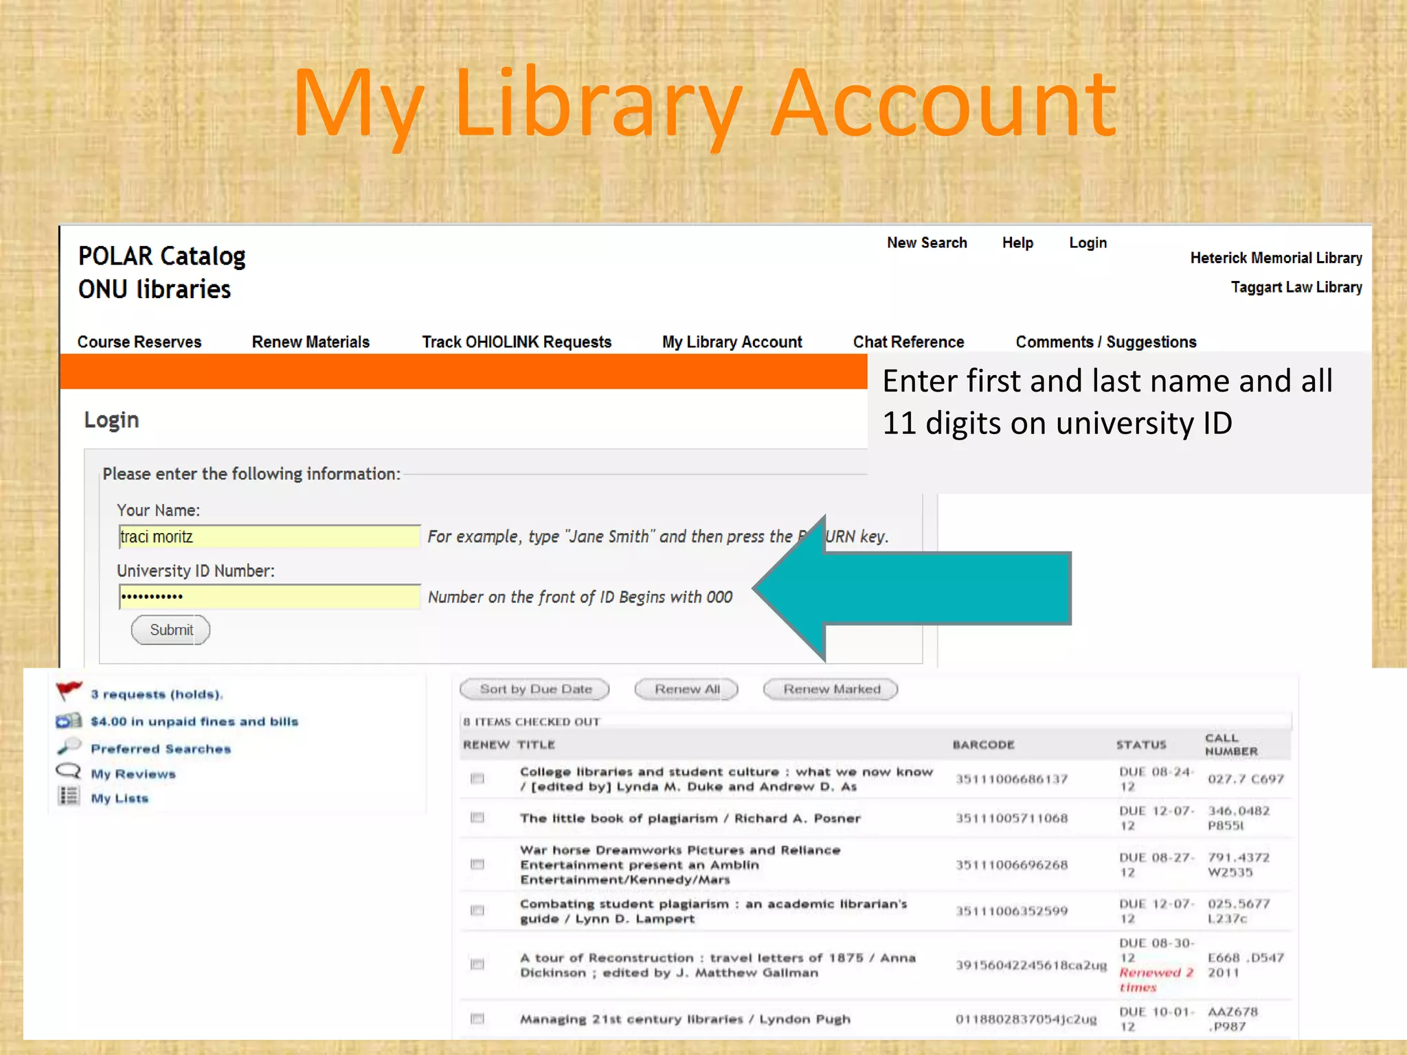
Task: Open My Library Account menu item
Action: (732, 342)
